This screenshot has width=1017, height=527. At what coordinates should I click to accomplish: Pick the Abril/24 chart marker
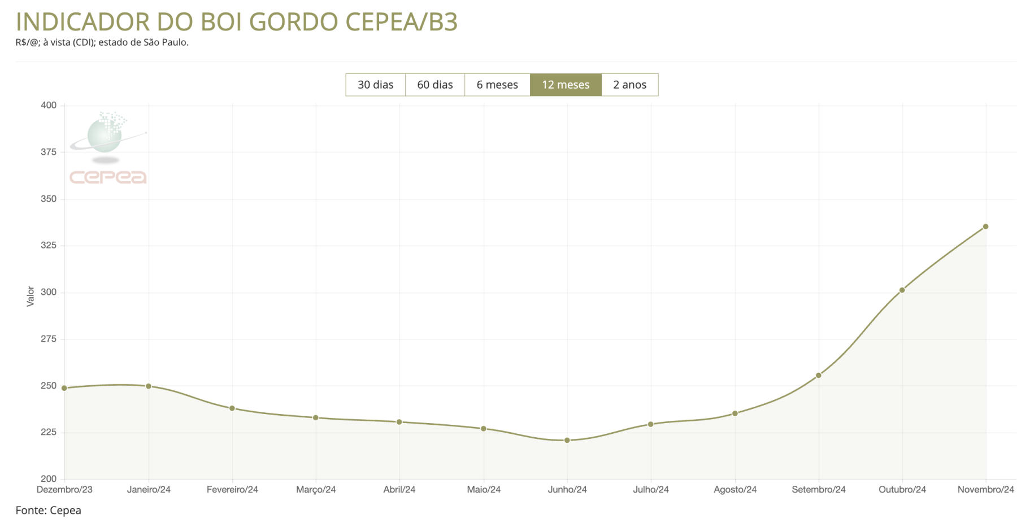[399, 422]
